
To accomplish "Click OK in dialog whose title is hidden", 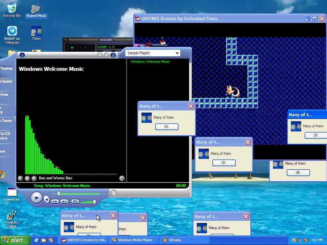I will [298, 173].
